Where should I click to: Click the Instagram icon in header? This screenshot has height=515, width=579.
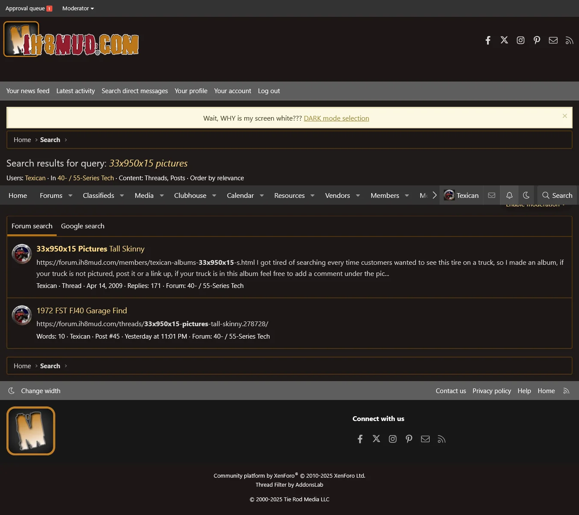point(520,40)
